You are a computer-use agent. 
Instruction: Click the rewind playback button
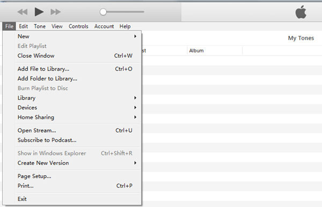pos(23,12)
